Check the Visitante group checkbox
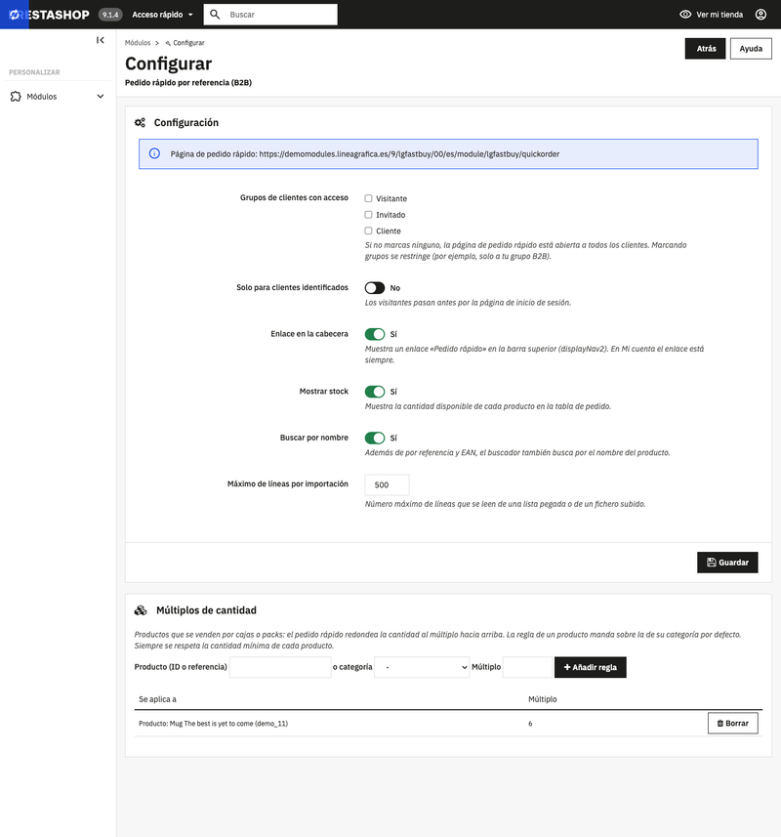This screenshot has width=781, height=837. tap(368, 198)
